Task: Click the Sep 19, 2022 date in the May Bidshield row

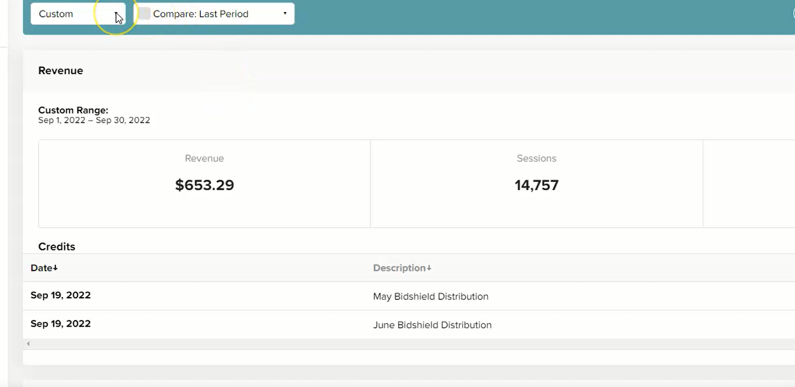Action: (x=61, y=295)
